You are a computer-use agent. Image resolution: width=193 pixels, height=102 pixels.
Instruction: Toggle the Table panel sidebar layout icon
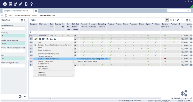click(x=191, y=20)
